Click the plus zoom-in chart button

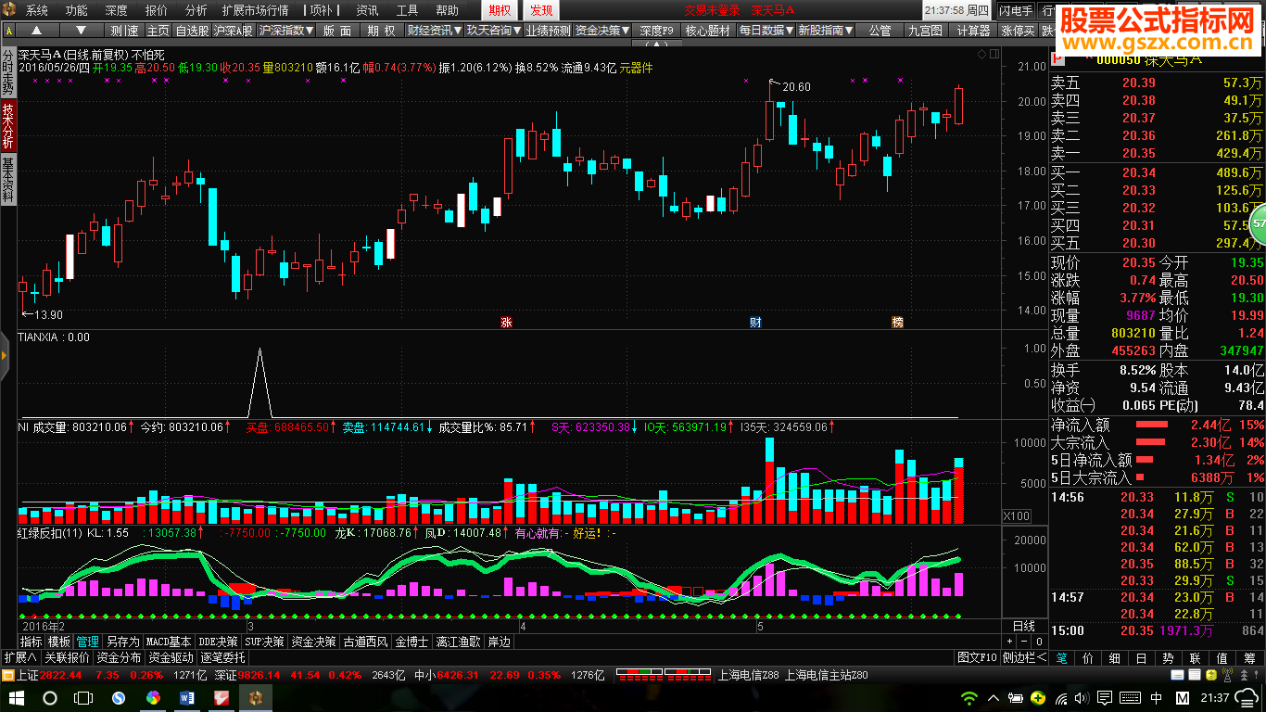(1010, 642)
